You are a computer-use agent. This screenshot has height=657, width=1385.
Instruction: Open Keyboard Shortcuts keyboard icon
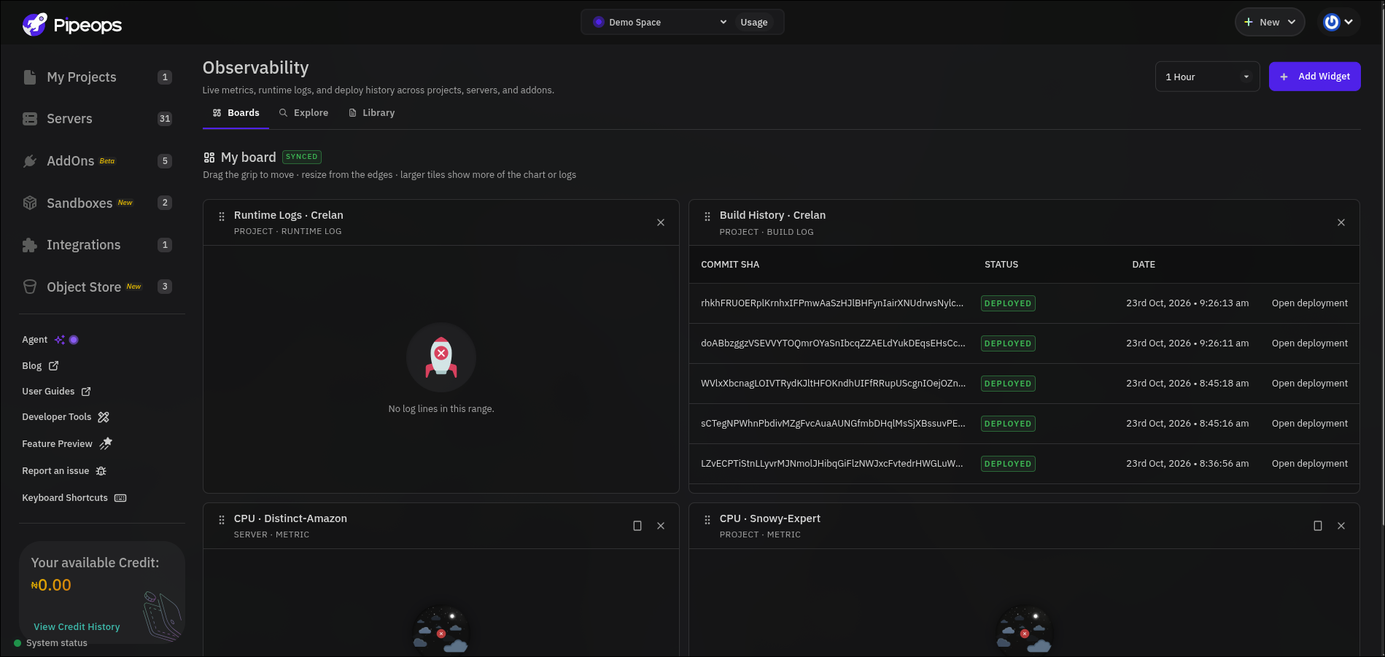coord(120,498)
